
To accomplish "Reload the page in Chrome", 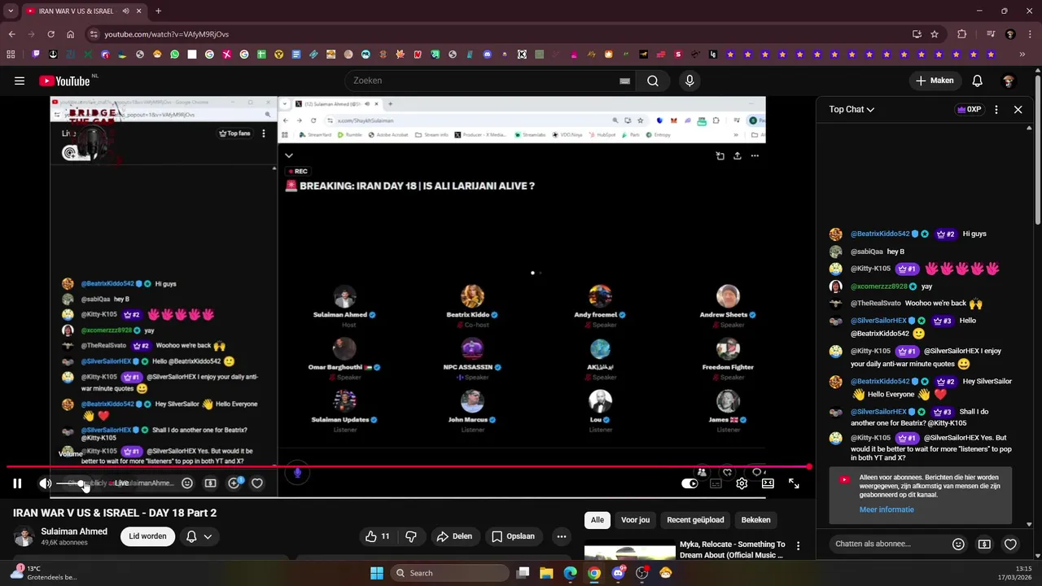I will tap(50, 34).
